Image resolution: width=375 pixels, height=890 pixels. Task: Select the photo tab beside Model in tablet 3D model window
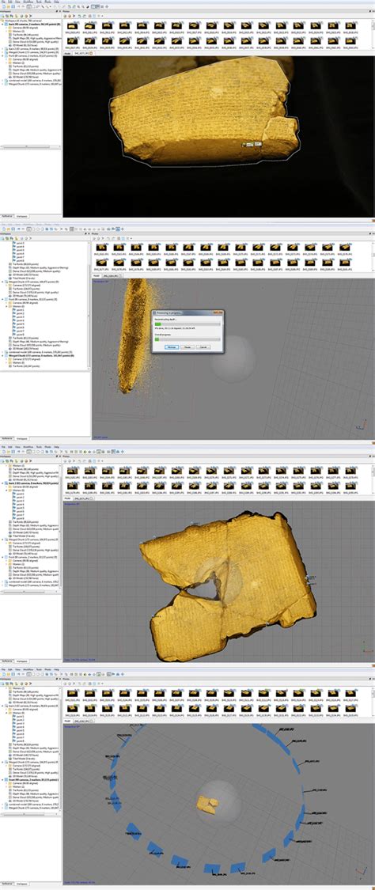(82, 499)
